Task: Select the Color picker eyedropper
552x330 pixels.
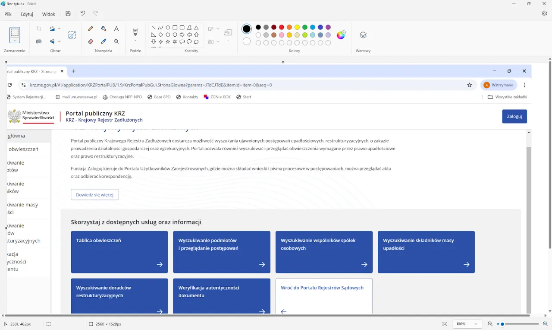Action: pyautogui.click(x=103, y=41)
